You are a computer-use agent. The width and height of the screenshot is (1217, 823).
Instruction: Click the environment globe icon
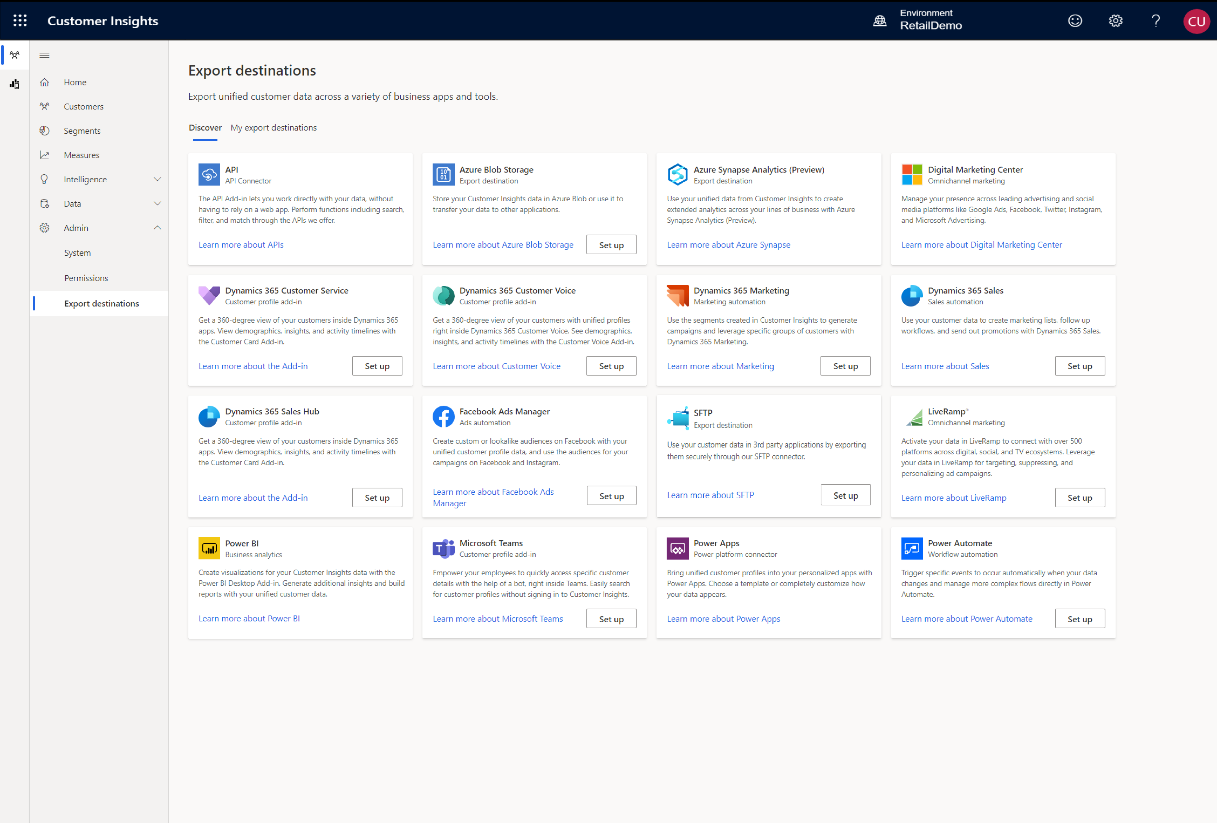[x=879, y=20]
